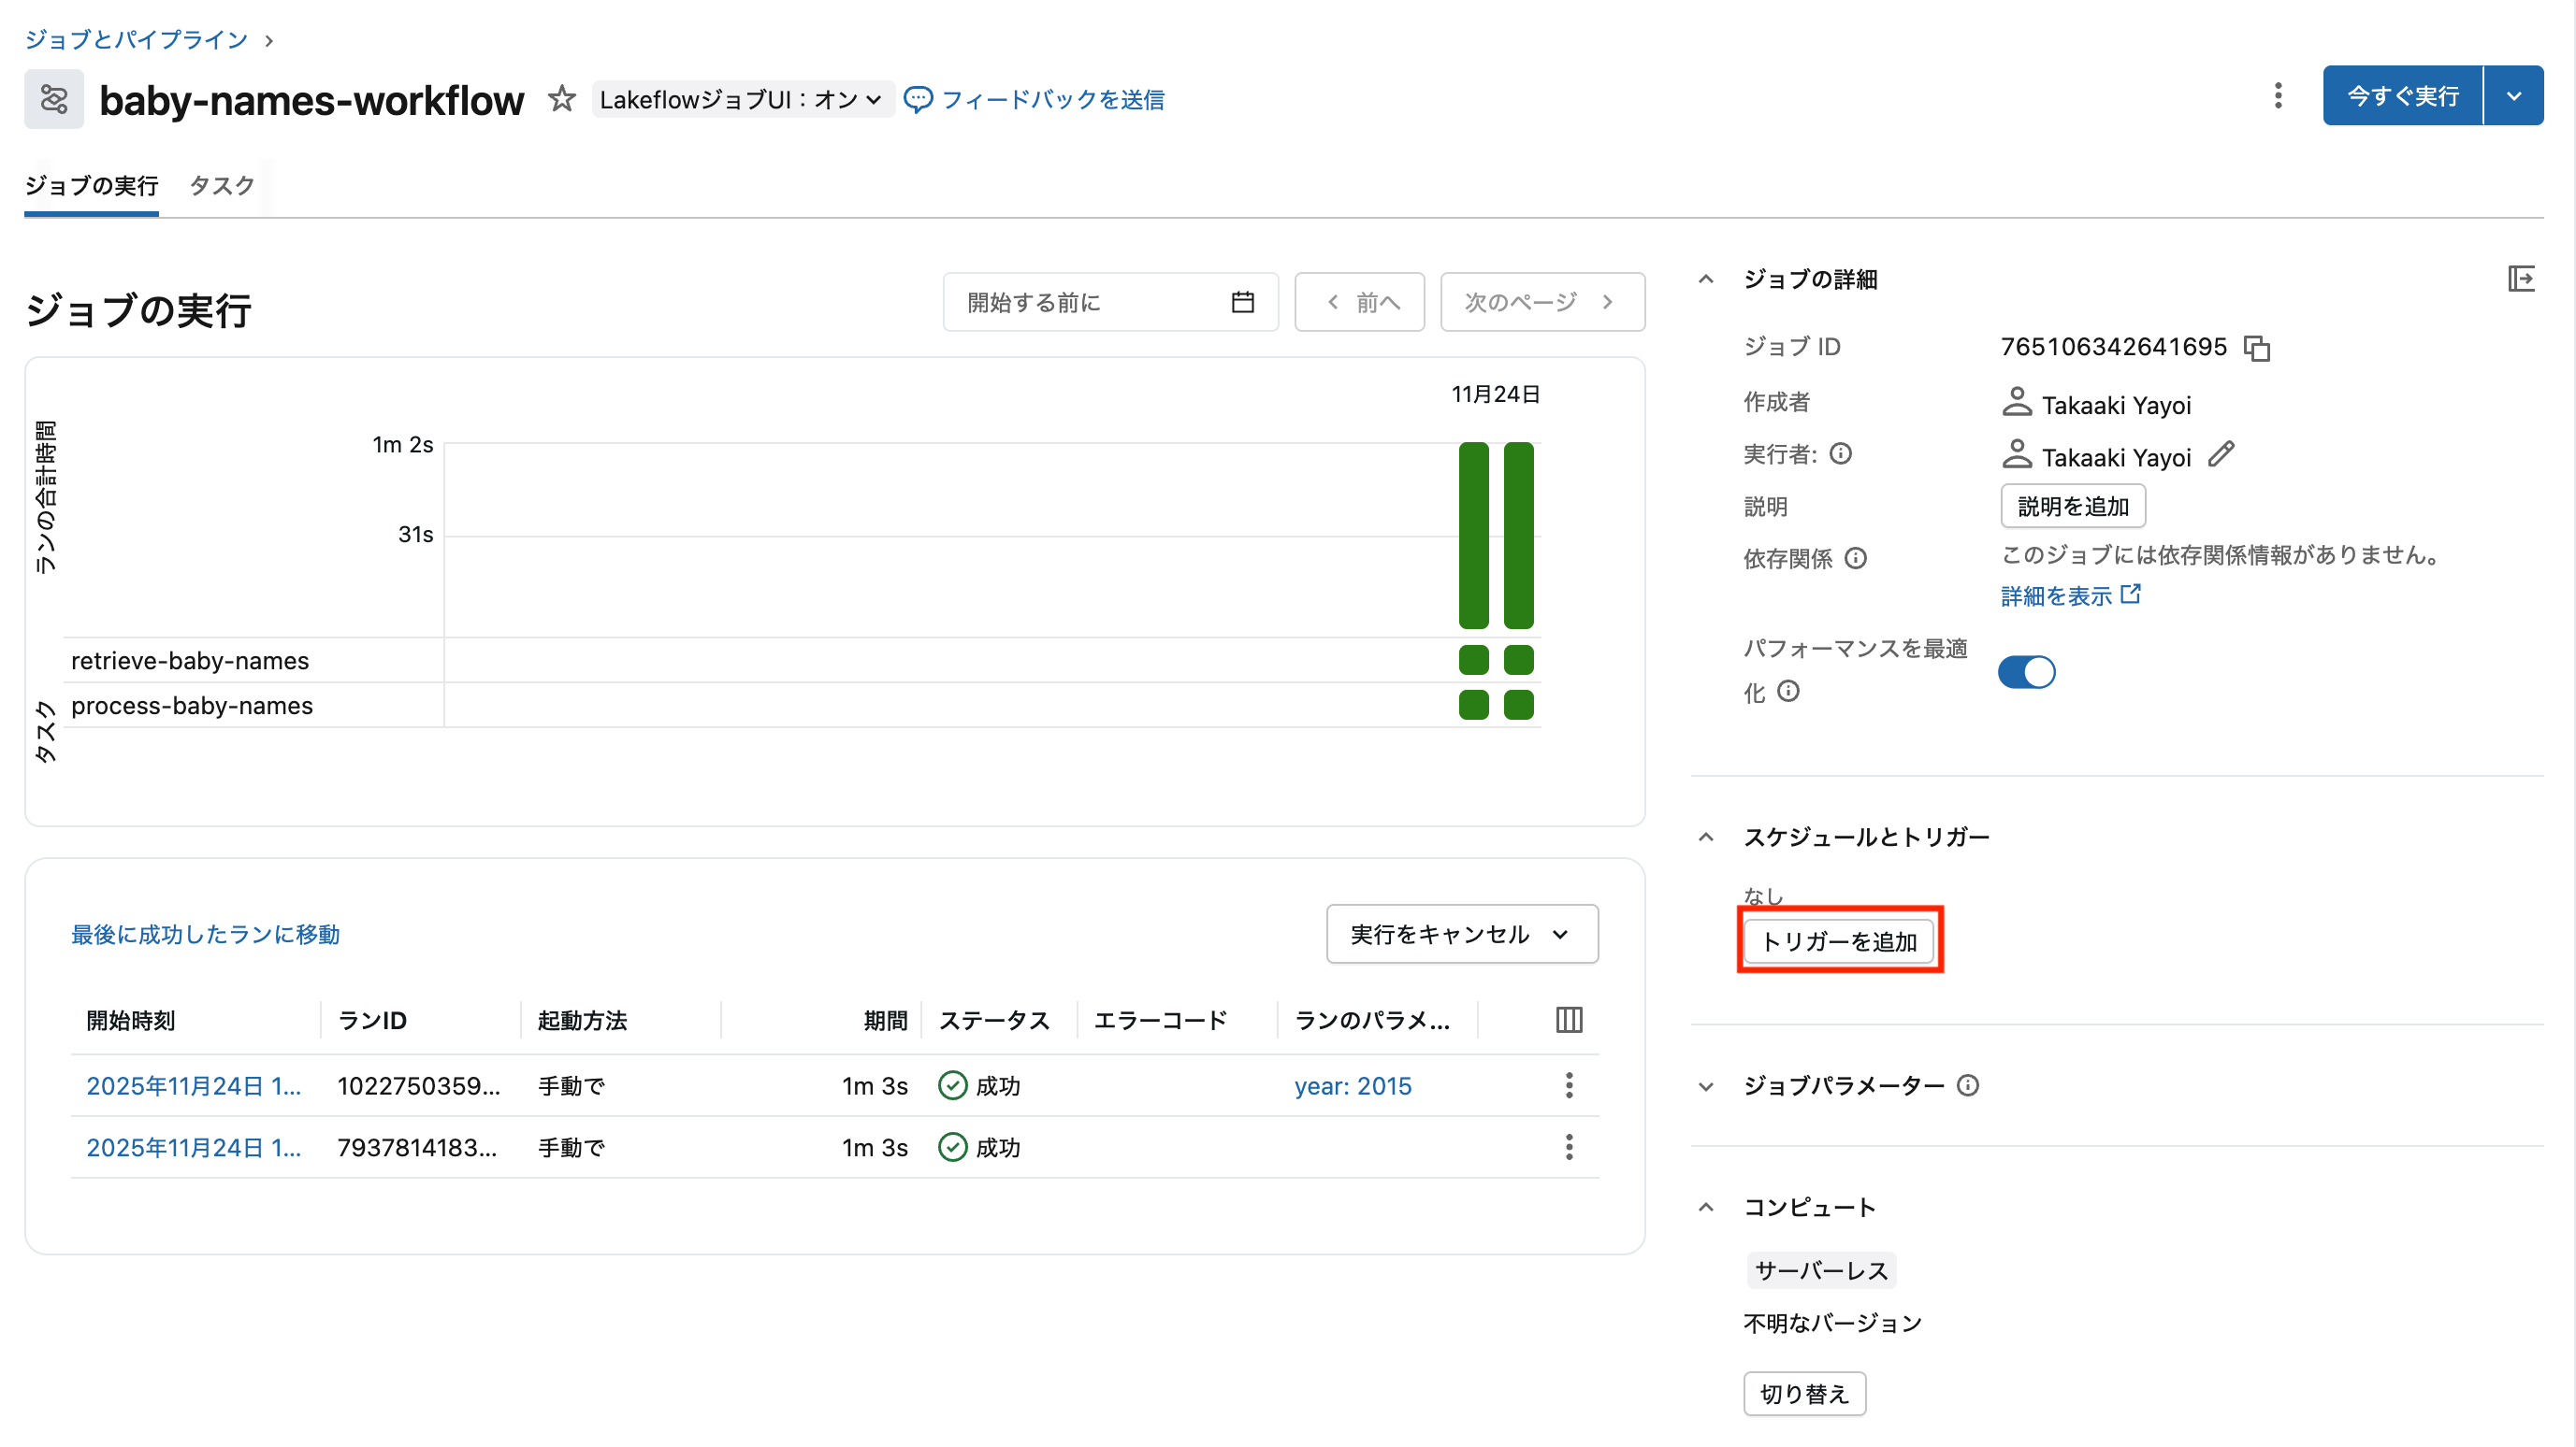Expand the 実行をキャンセル dropdown
Viewport: 2576px width, 1447px height.
click(1560, 934)
